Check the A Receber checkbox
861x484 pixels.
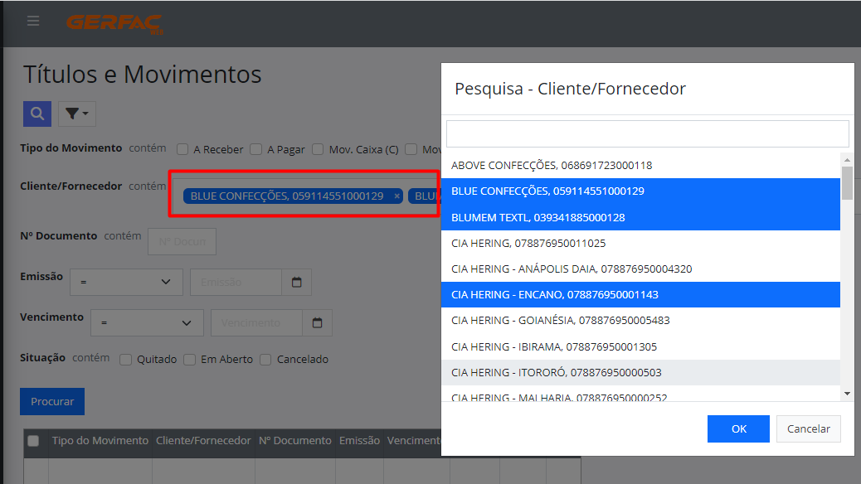tap(182, 149)
